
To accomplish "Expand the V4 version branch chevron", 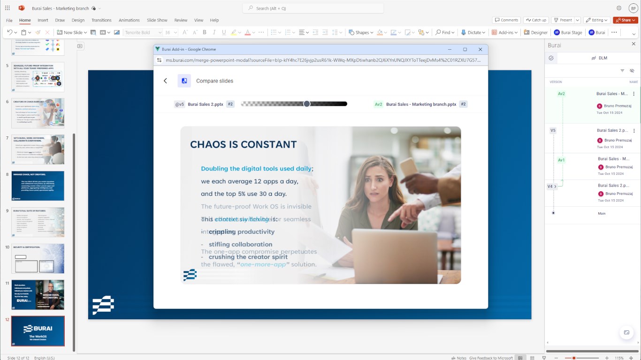I will [555, 187].
